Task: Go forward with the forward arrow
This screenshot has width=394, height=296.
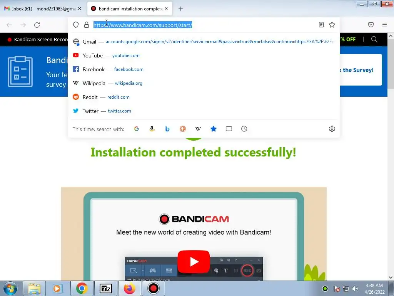Action: [x=23, y=25]
